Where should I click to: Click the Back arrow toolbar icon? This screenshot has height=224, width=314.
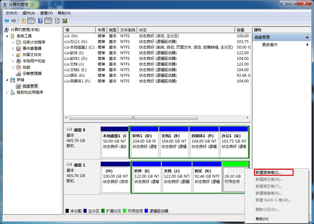click(7, 21)
